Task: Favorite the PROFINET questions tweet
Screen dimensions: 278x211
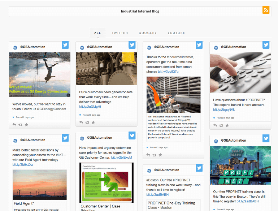Action: click(x=227, y=125)
